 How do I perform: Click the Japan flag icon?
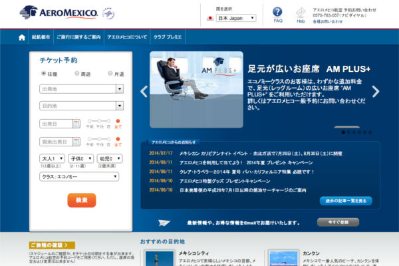pyautogui.click(x=210, y=19)
